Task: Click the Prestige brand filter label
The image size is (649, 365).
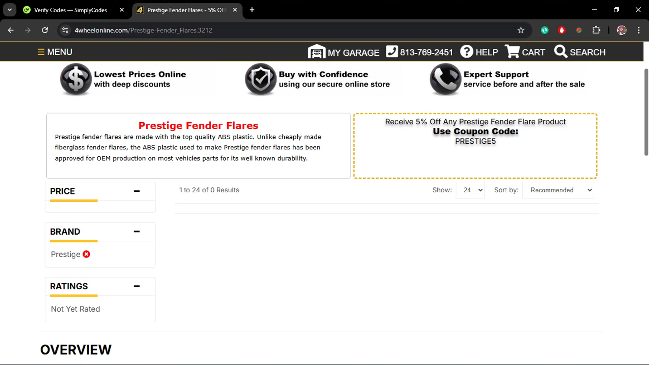Action: coord(66,254)
